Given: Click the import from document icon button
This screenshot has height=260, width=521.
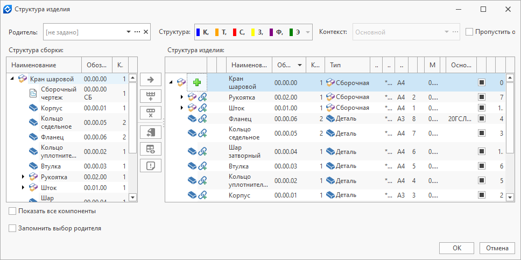Looking at the screenshot, I should (x=151, y=132).
